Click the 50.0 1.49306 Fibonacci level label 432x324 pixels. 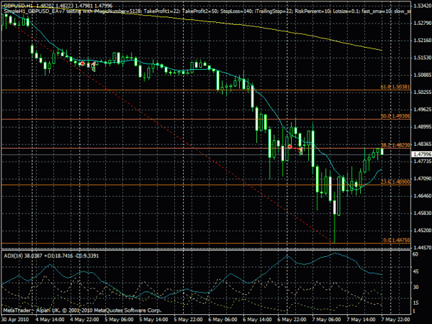(x=395, y=116)
